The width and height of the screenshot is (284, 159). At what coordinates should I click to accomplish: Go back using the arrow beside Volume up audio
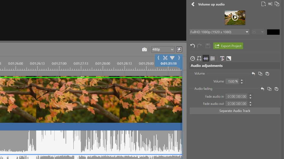tap(193, 4)
